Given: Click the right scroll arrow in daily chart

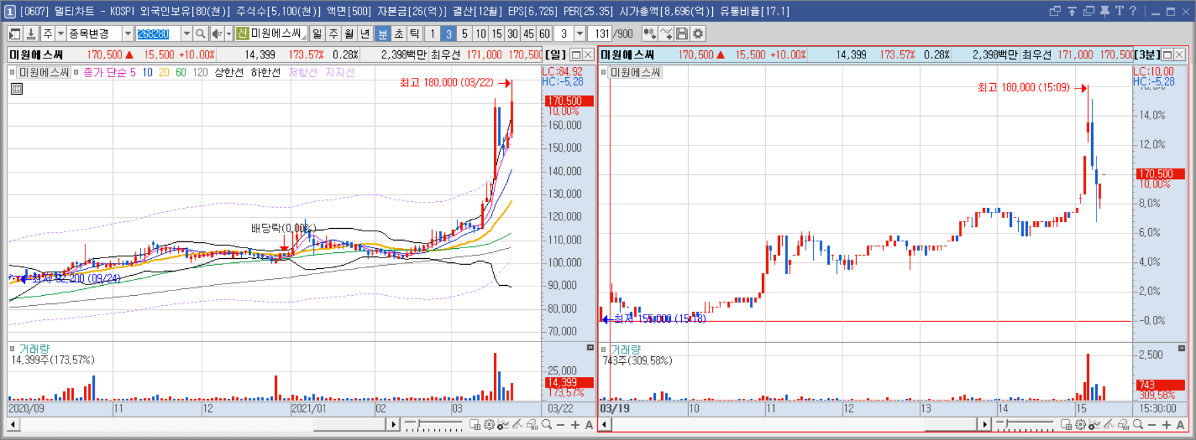Looking at the screenshot, I should (x=393, y=425).
